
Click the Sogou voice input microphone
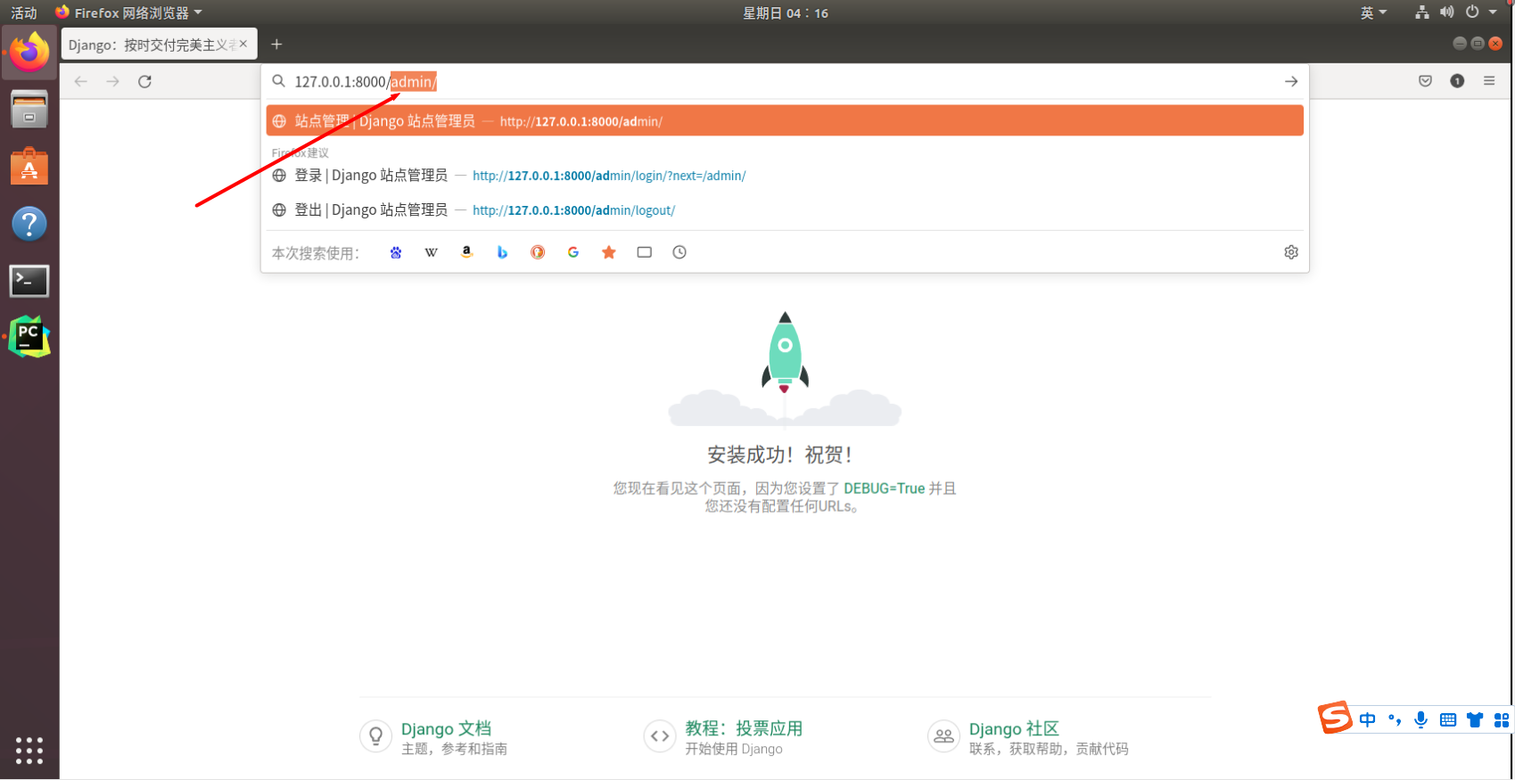[1421, 719]
